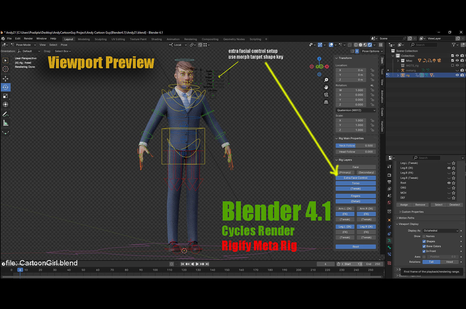The height and width of the screenshot is (309, 466).
Task: Click the Play animation button
Action: pos(197,264)
